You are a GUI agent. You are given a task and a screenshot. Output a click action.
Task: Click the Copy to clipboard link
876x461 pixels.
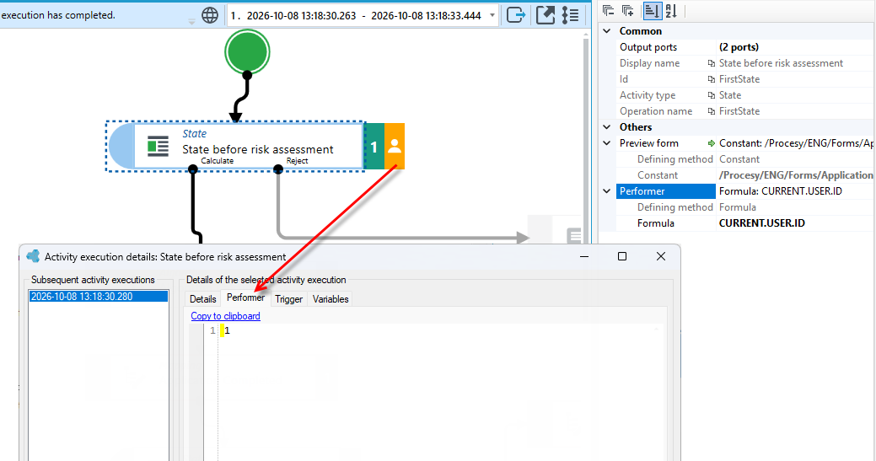coord(225,316)
